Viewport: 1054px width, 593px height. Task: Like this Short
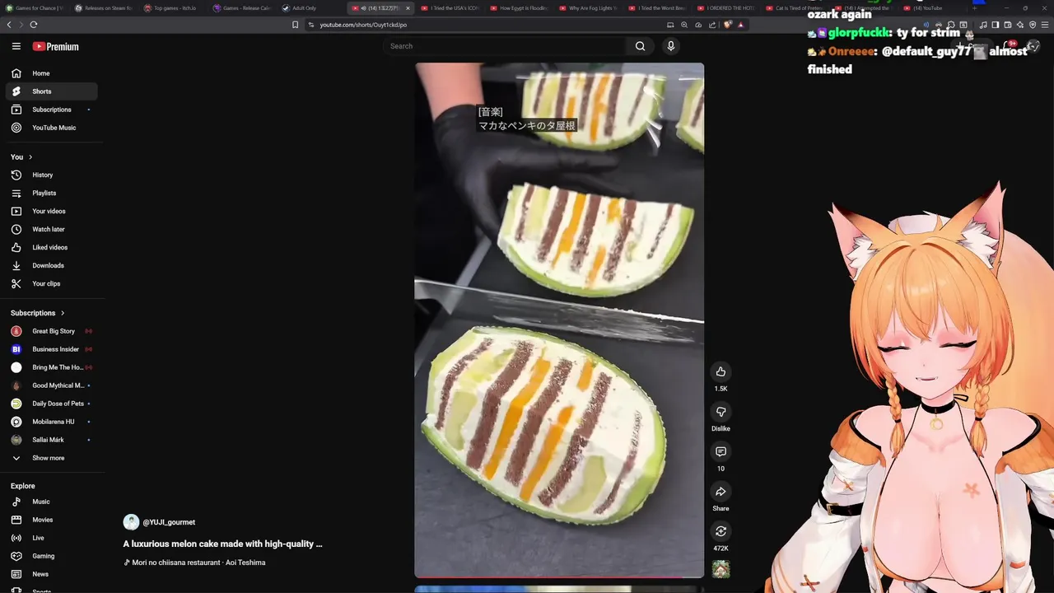(x=721, y=371)
